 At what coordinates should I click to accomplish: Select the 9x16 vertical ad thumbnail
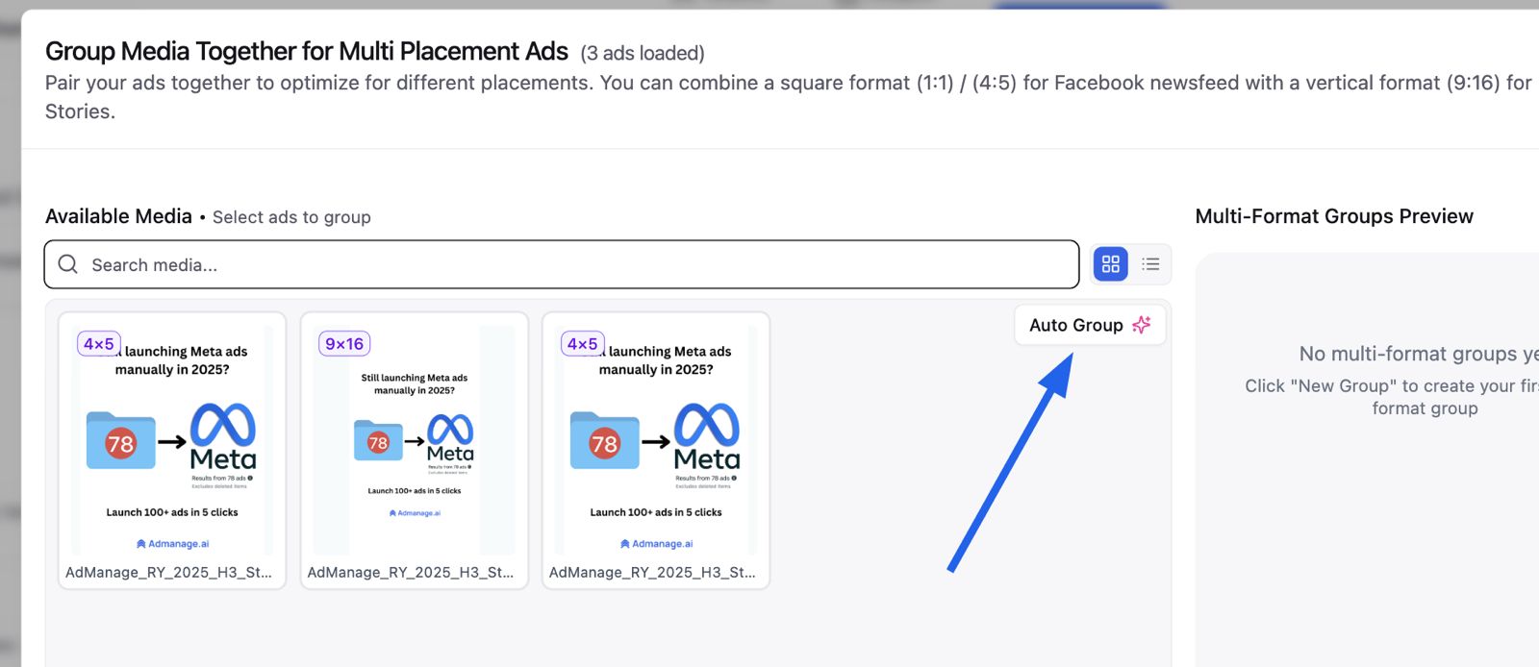click(415, 440)
